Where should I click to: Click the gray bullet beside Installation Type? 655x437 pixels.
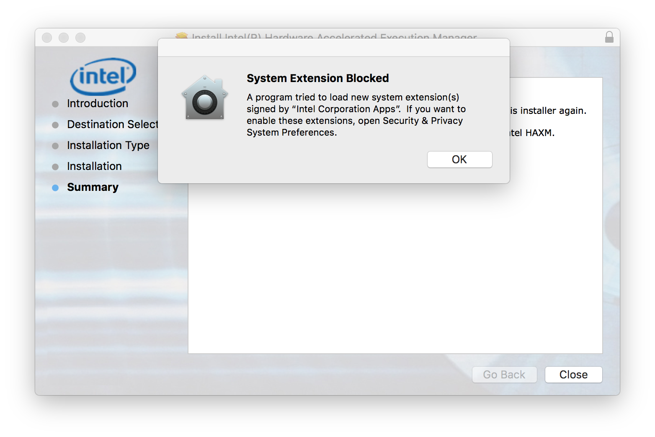pyautogui.click(x=55, y=146)
